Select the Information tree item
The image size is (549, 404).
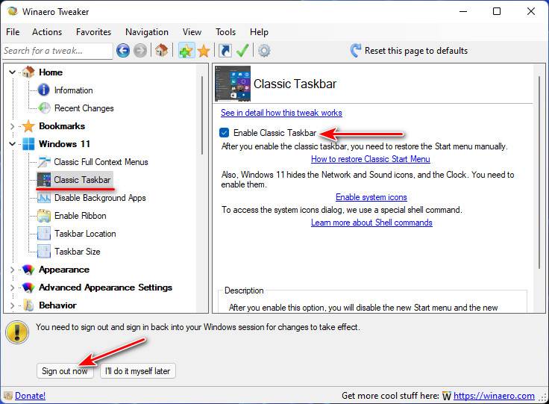click(x=74, y=90)
